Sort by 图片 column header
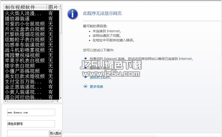Viewport: 222px width, 137px height. [x=53, y=7]
